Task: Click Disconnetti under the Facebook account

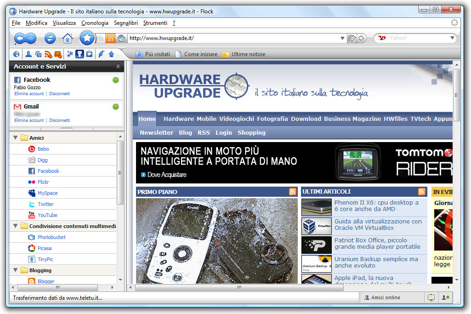Action: (x=59, y=94)
